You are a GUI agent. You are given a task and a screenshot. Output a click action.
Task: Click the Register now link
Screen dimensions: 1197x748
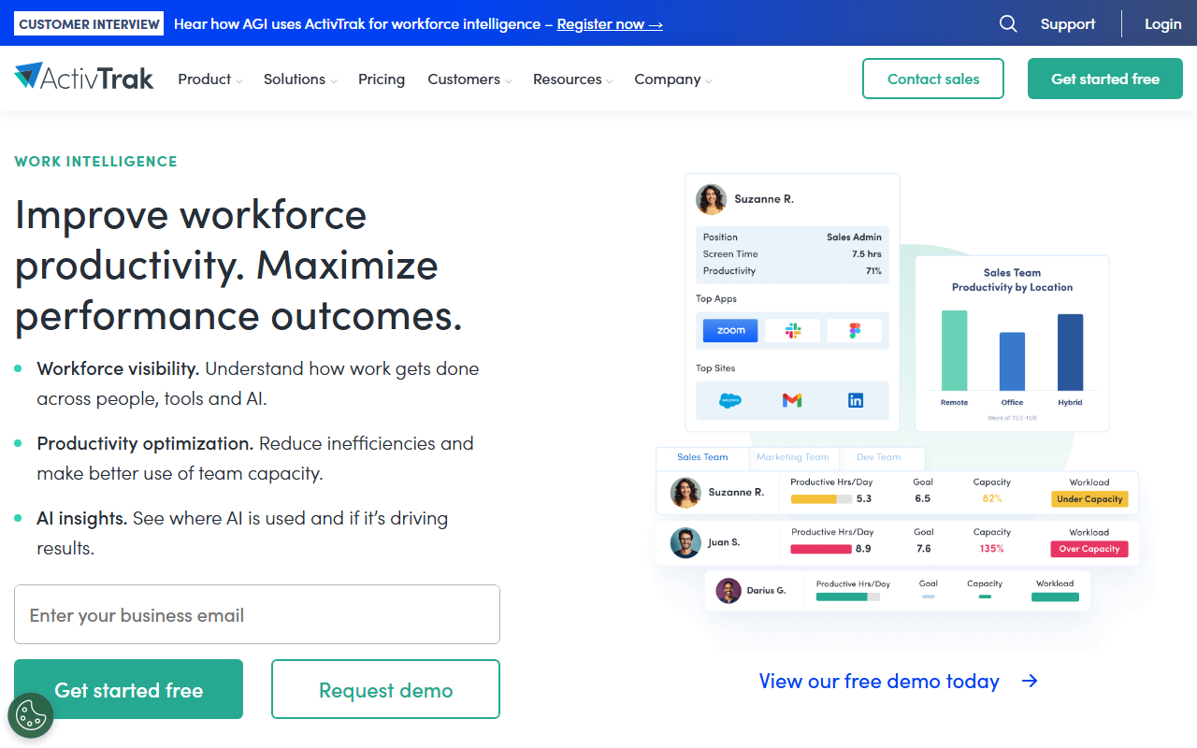(610, 24)
